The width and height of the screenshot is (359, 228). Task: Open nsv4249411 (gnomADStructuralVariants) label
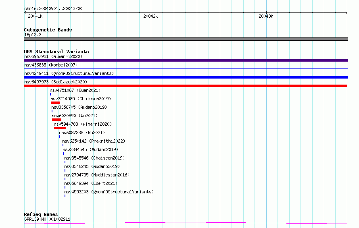69,73
